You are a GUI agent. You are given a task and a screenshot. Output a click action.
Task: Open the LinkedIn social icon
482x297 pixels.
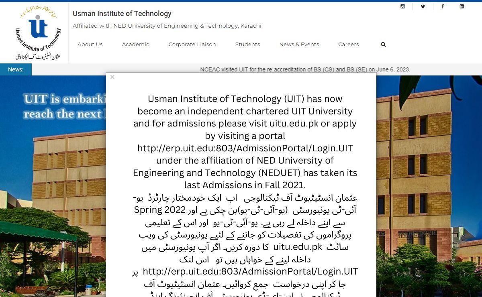(462, 6)
